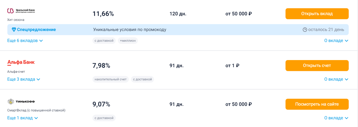Click the с доставкой tag in Альфа Банк row

pyautogui.click(x=143, y=79)
